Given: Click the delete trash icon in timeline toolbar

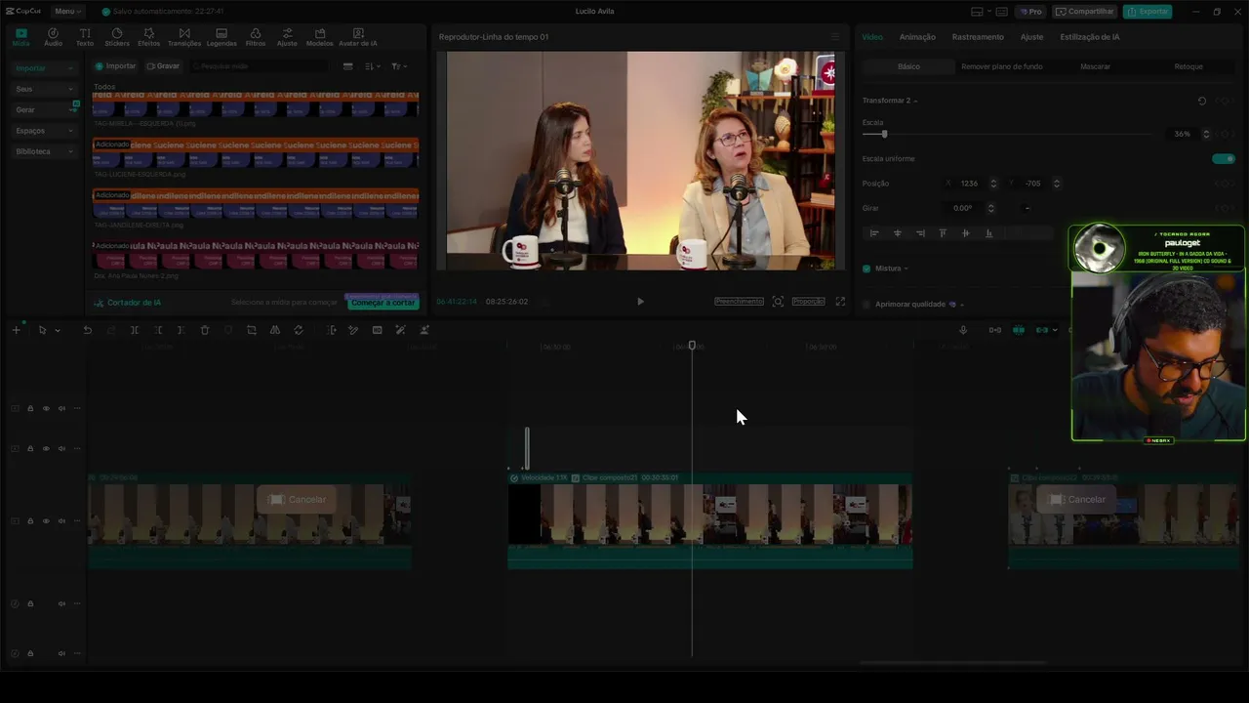Looking at the screenshot, I should [x=205, y=330].
